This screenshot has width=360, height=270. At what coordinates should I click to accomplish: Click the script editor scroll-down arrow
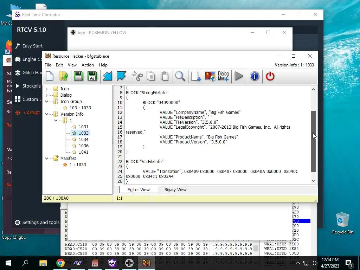click(x=313, y=181)
